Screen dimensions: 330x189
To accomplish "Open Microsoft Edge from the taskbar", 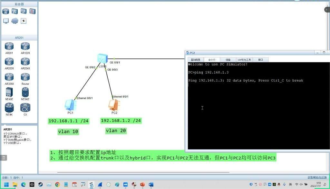I will [x=23, y=185].
